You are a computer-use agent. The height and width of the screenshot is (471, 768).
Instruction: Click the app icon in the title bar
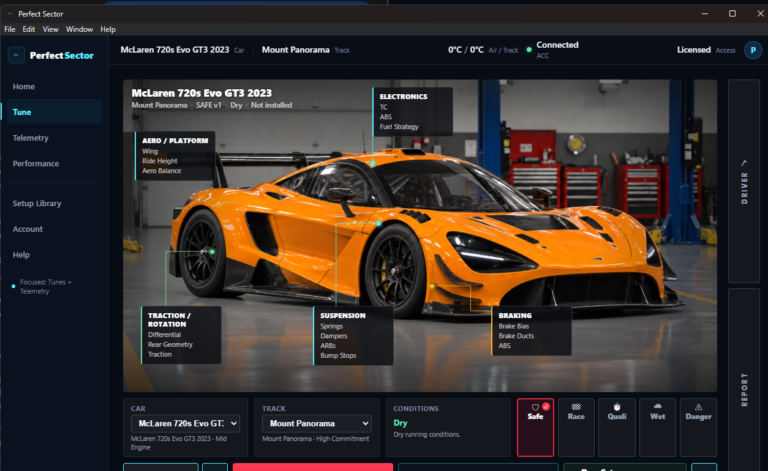coord(10,13)
